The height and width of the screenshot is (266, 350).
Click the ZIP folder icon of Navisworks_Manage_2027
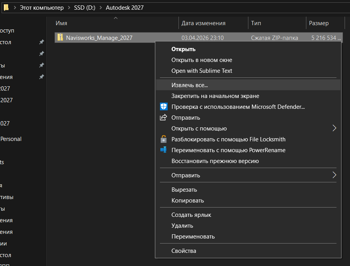60,37
